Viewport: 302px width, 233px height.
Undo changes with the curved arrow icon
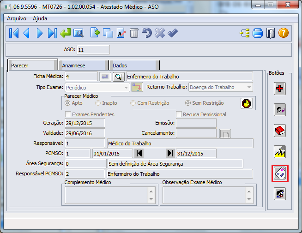coord(147,33)
